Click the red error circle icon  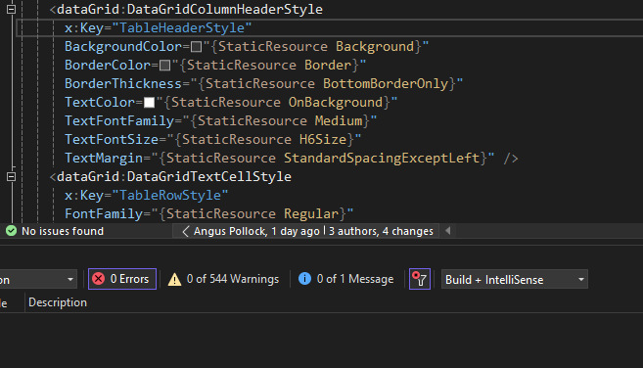tap(99, 279)
